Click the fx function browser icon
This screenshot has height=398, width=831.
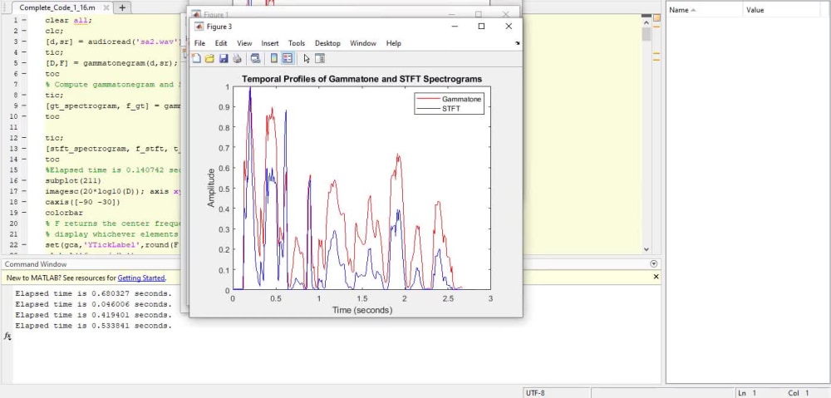click(7, 336)
